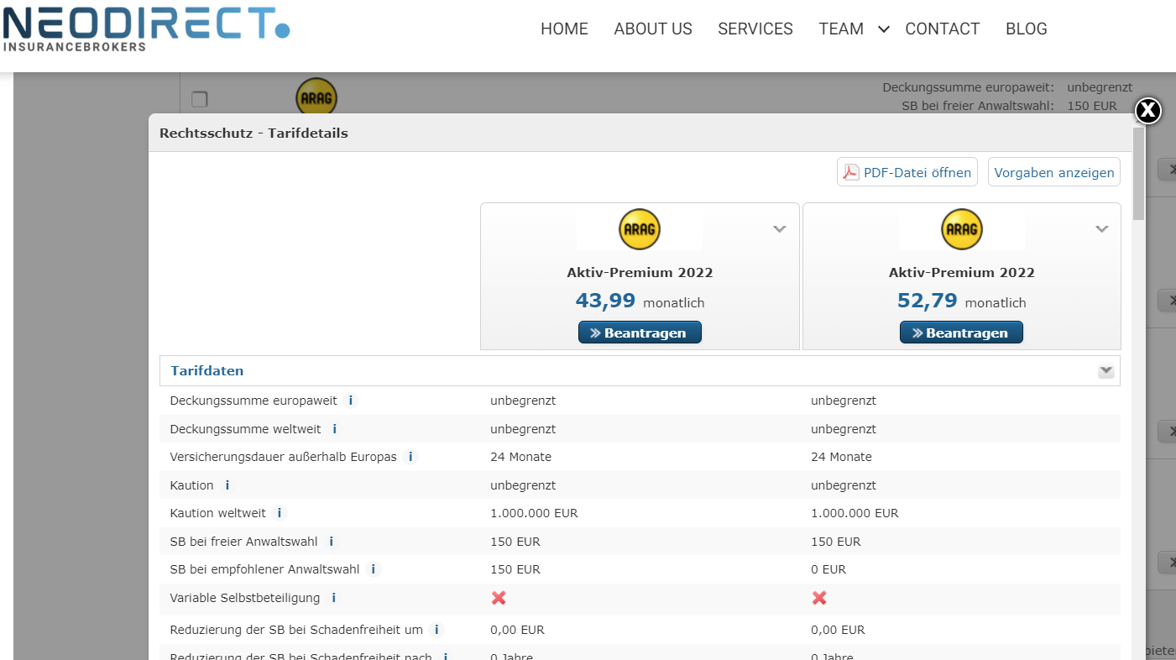Expand chevron on the 52,79 tariff card
1176x660 pixels.
[1102, 229]
